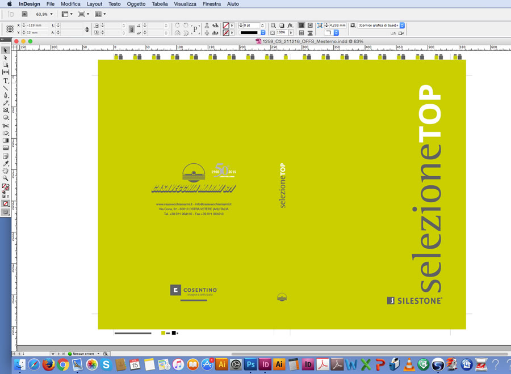Select the Line tool
The height and width of the screenshot is (374, 511).
pyautogui.click(x=6, y=88)
